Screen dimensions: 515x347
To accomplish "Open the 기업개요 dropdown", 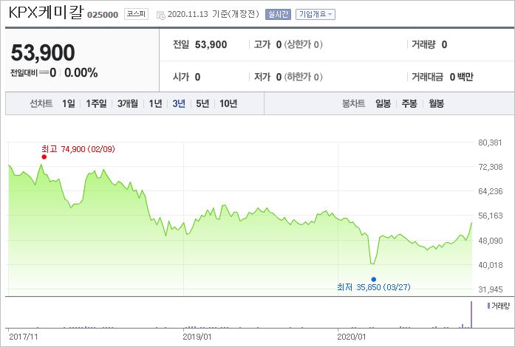I will point(316,15).
